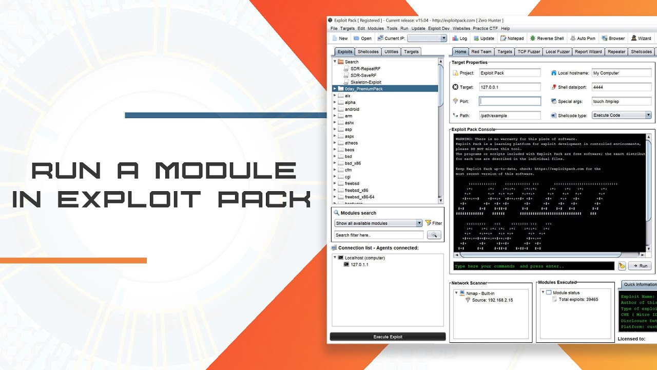Screen dimensions: 657x370
Task: Click the Search folder icon in the tree
Action: coord(340,62)
